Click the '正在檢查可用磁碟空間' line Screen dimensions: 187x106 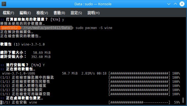25,94
